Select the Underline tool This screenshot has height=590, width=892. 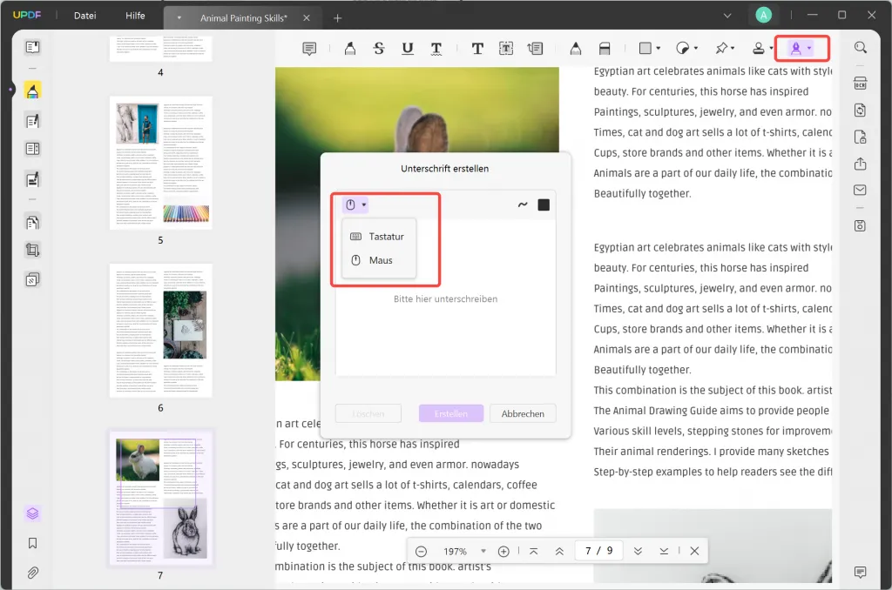pos(408,49)
